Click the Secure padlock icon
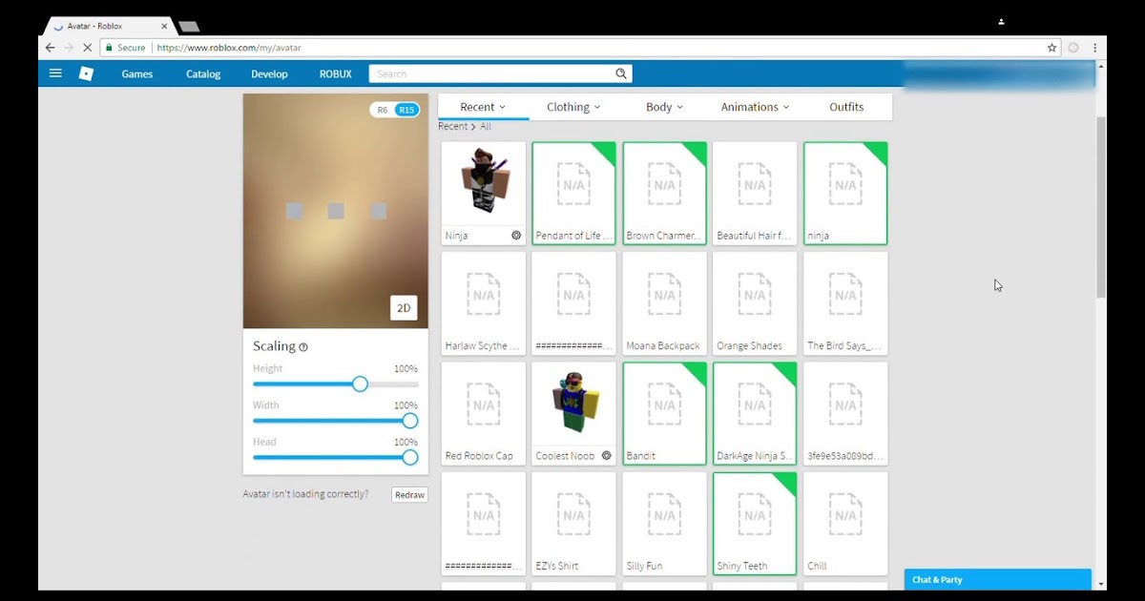 point(109,48)
